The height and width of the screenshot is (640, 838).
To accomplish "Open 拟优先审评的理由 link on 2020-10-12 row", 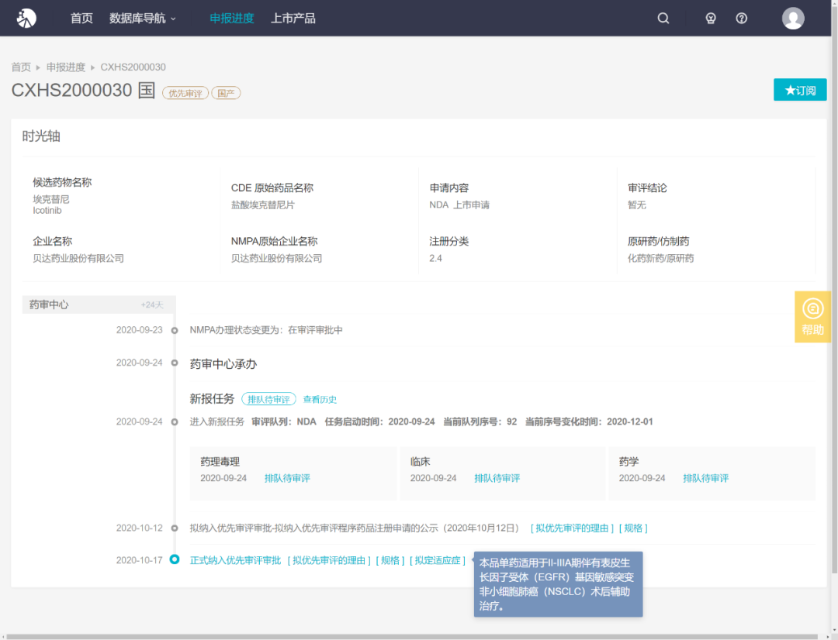I will (x=572, y=528).
